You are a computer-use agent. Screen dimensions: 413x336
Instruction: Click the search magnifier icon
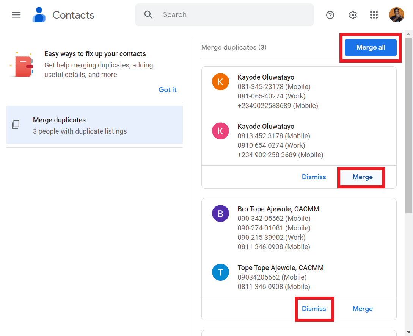pyautogui.click(x=148, y=15)
